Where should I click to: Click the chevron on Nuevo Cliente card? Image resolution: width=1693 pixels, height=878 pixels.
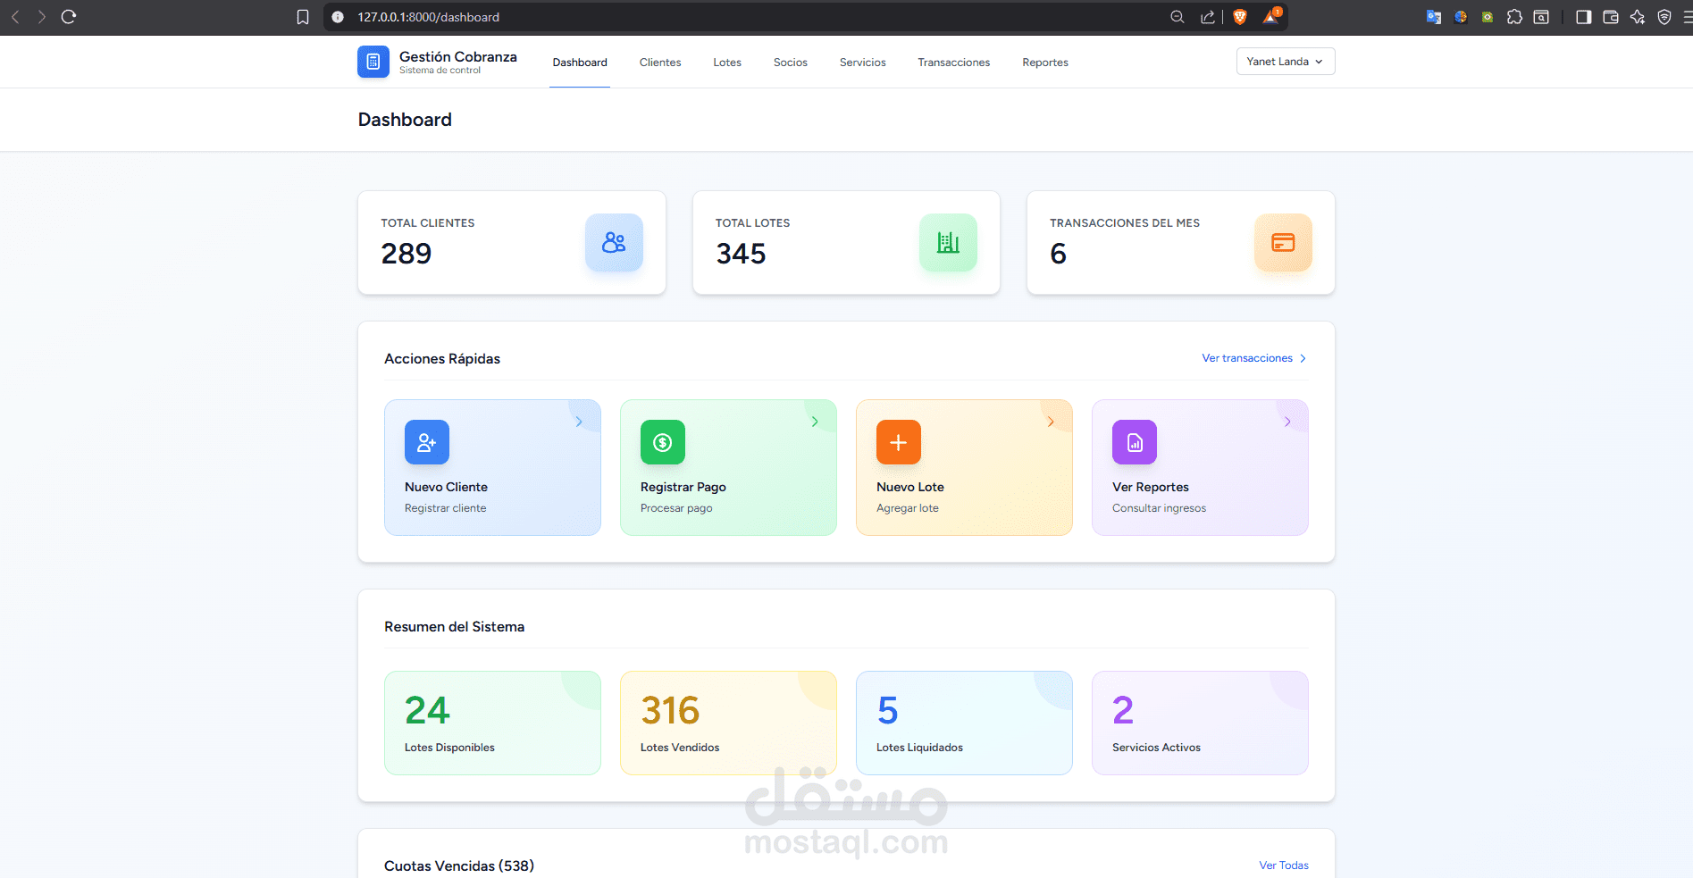point(579,422)
